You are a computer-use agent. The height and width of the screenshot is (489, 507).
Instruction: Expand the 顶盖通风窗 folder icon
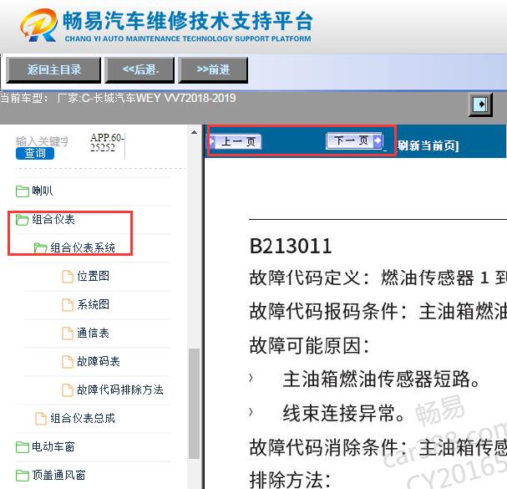(23, 476)
